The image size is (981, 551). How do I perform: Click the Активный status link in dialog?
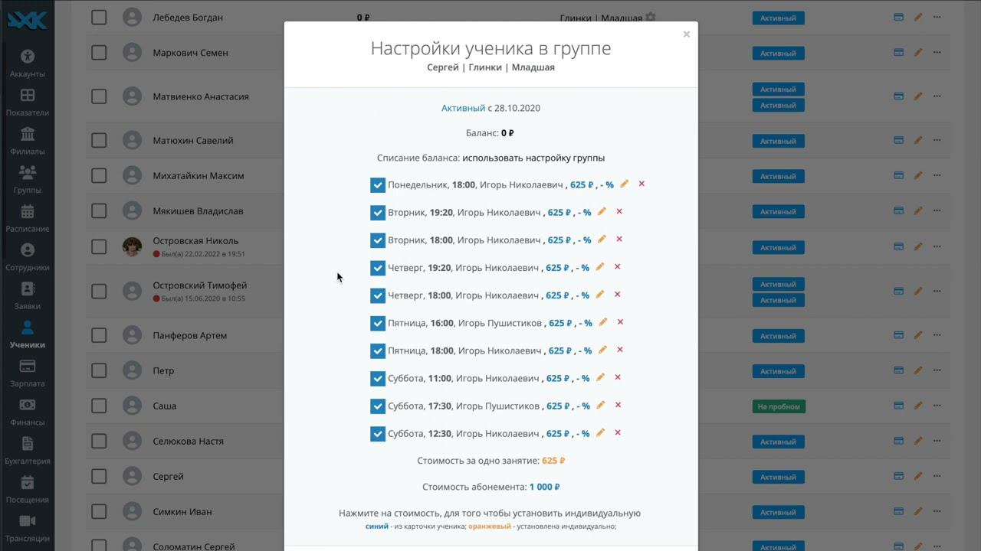coord(463,108)
